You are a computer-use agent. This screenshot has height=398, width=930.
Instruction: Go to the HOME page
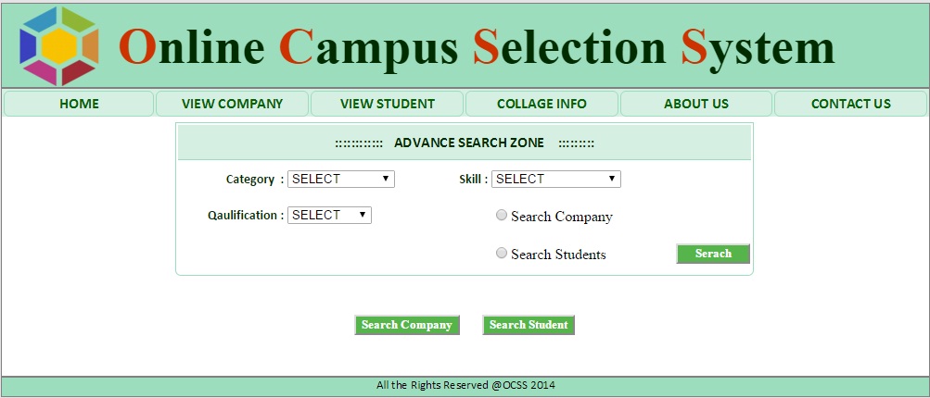(x=79, y=104)
